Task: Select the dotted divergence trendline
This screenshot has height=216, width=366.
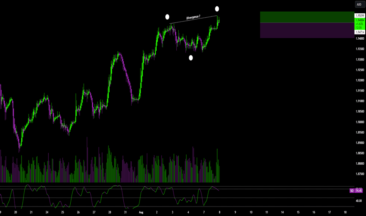Action: (x=193, y=20)
